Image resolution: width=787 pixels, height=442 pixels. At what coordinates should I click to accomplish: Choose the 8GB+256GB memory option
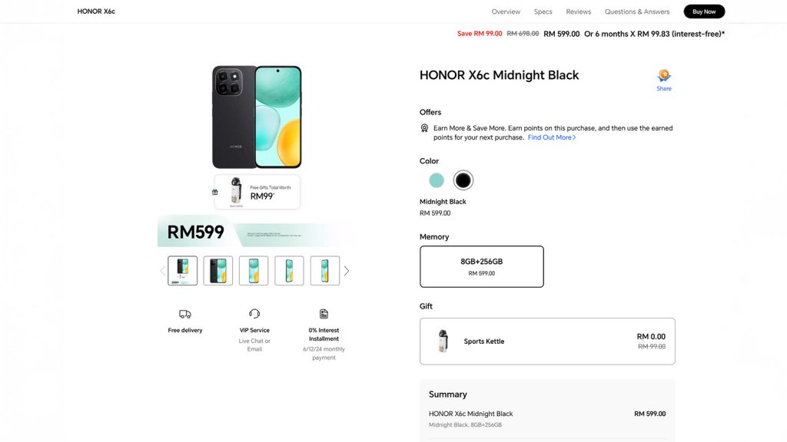point(482,266)
